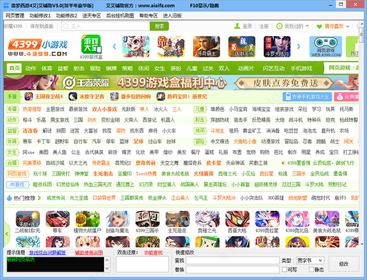The image size is (367, 280).
Task: Click the 4399小游戏 site logo
Action: 38,48
